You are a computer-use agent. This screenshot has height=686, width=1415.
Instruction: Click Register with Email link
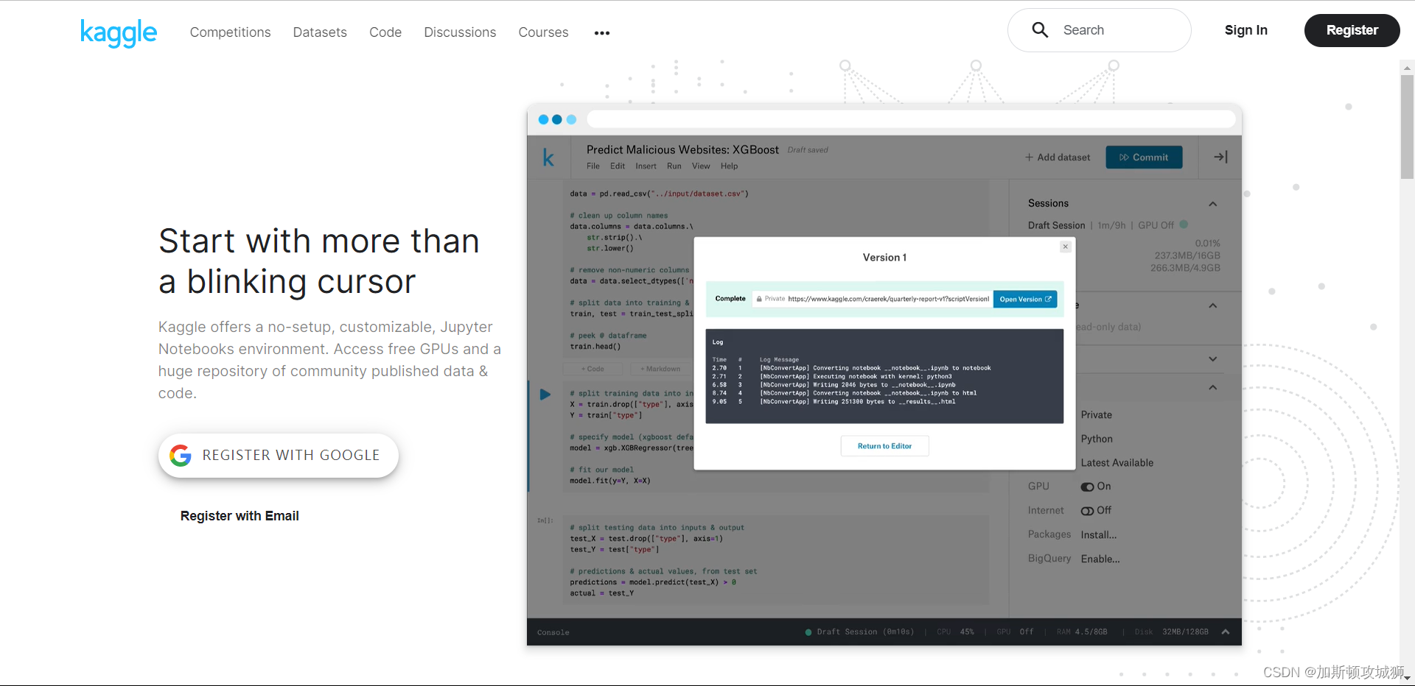[x=240, y=516]
